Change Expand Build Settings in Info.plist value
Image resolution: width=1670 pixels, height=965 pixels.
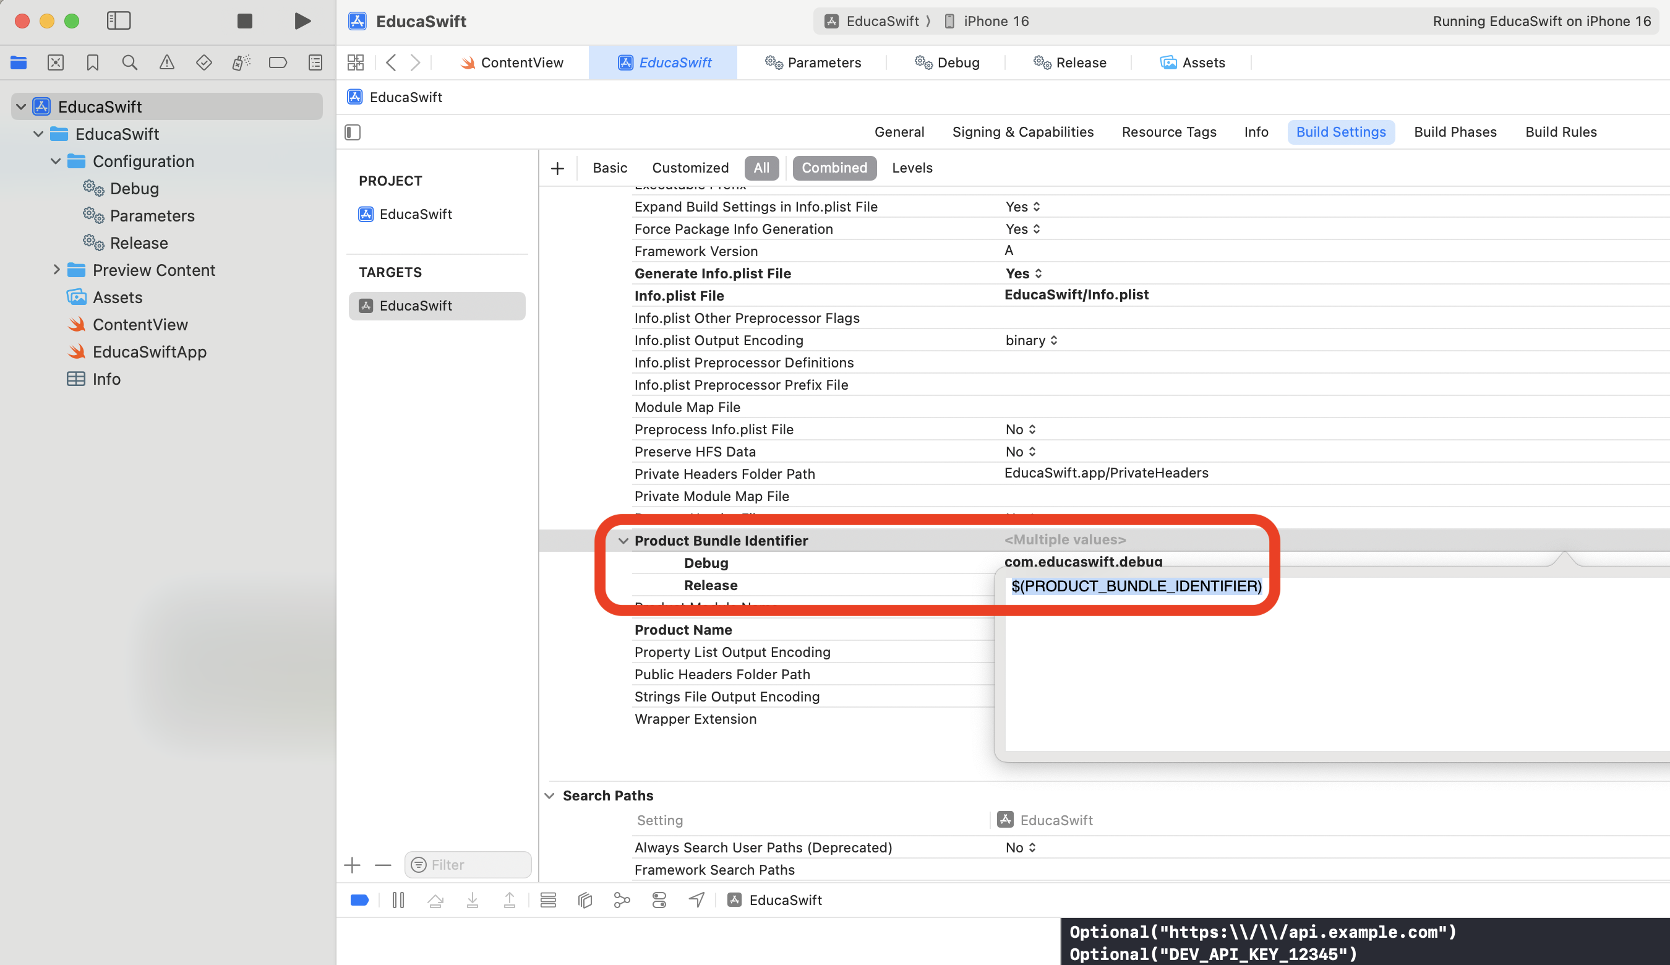pyautogui.click(x=1022, y=207)
